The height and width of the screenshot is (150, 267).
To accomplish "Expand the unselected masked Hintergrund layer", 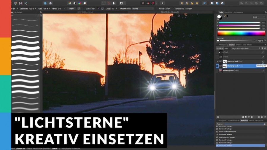I will [x=217, y=61].
